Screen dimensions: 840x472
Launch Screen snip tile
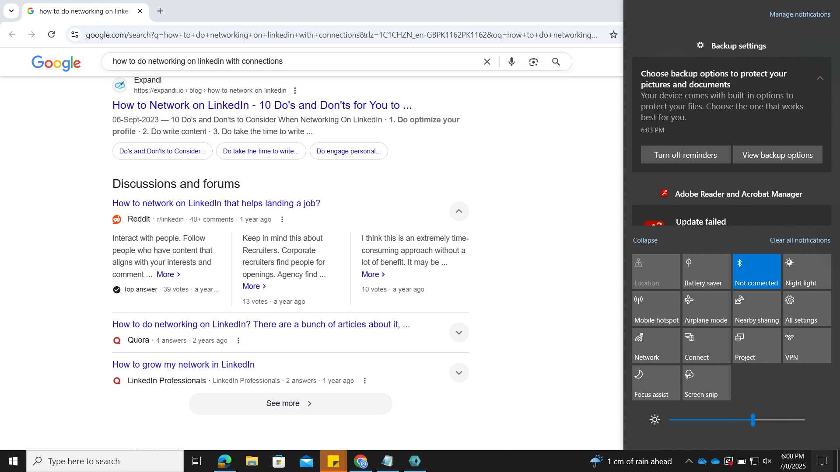(x=706, y=383)
